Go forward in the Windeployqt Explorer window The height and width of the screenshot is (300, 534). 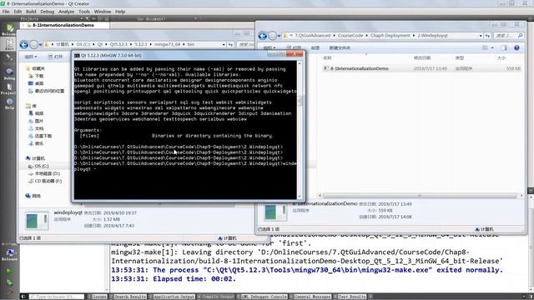272,36
